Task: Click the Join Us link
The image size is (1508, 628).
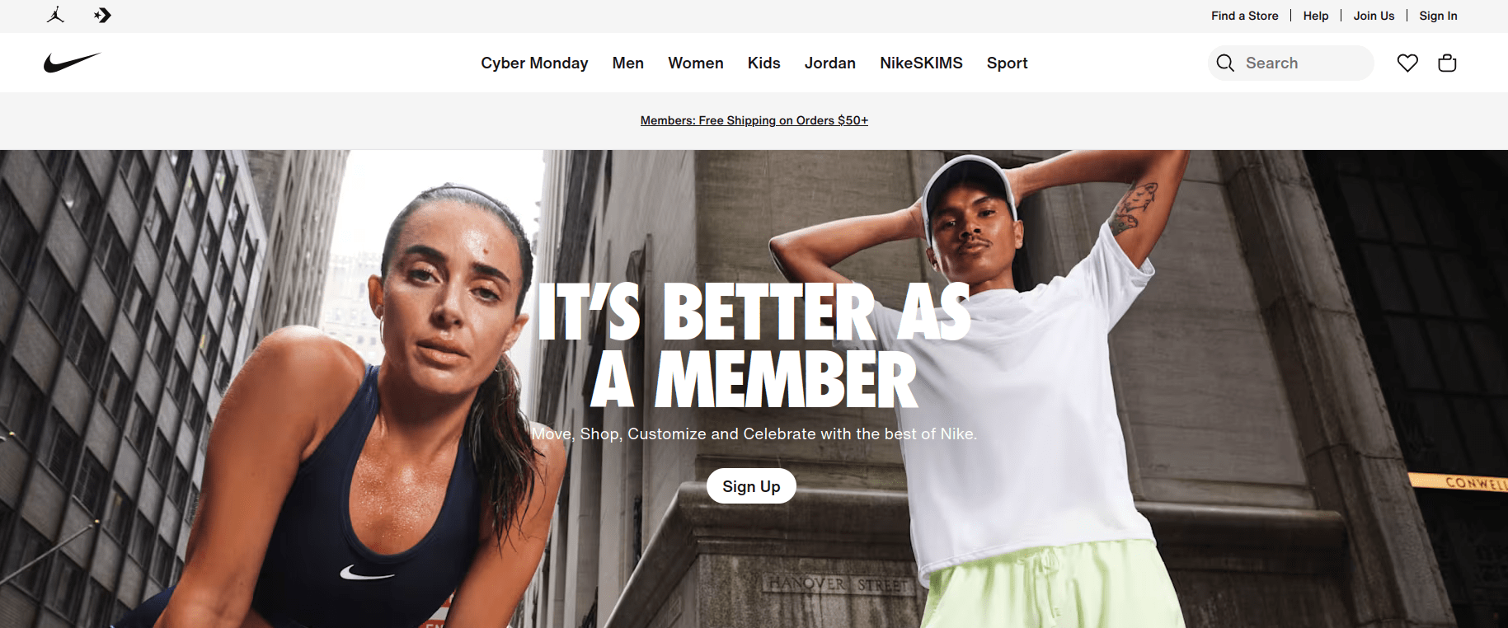Action: point(1374,16)
